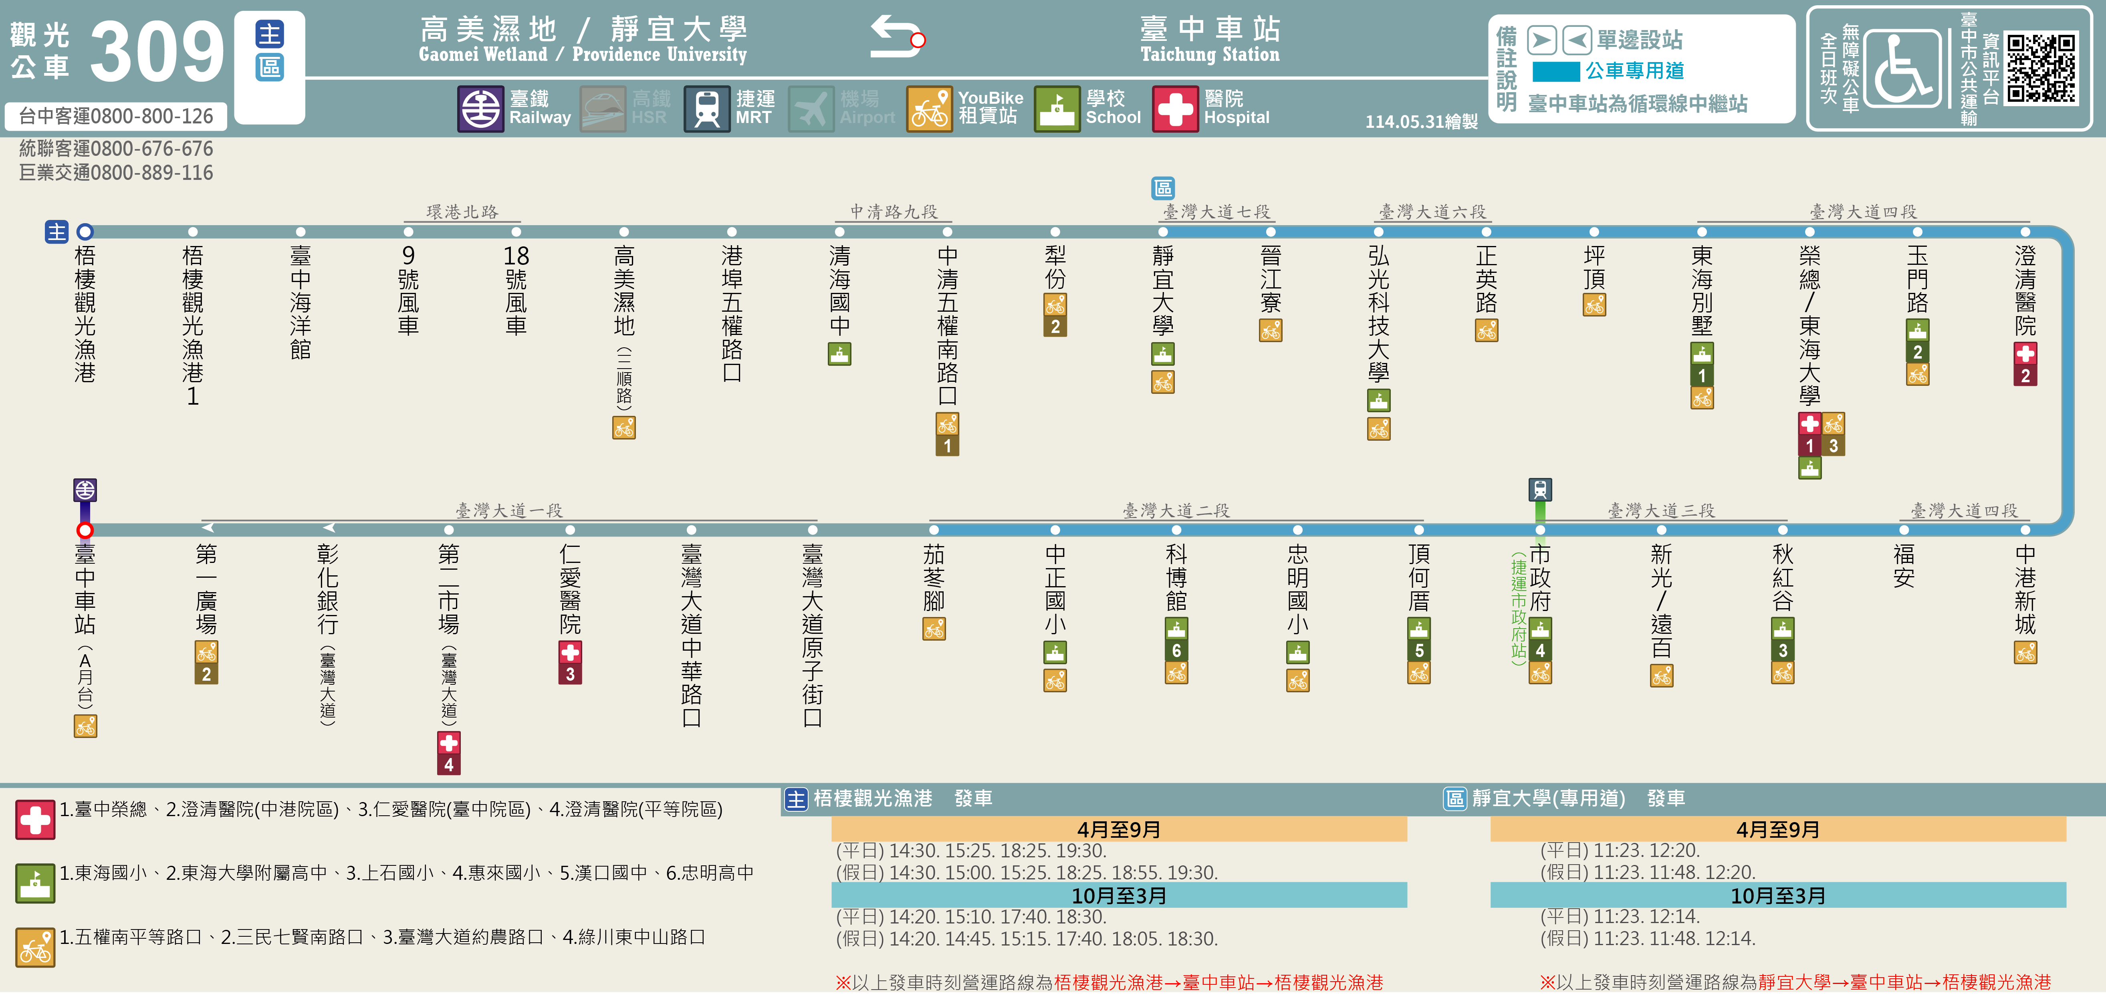This screenshot has height=994, width=2106.
Task: Click the 環港北路 road label
Action: 463,212
